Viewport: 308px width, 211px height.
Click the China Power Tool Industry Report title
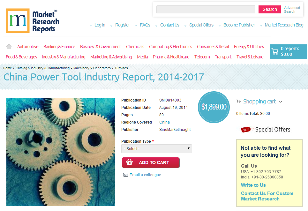(103, 77)
